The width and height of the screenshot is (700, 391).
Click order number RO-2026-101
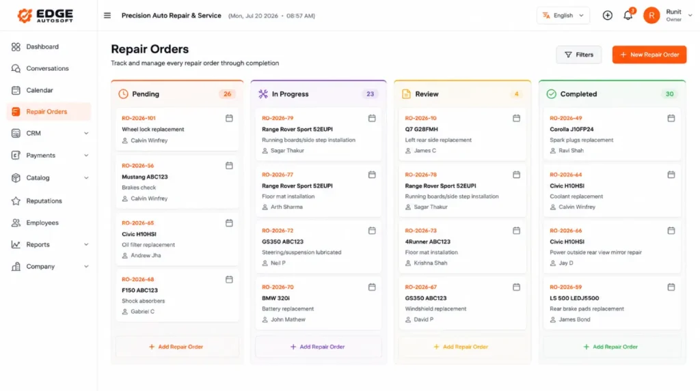coord(138,119)
